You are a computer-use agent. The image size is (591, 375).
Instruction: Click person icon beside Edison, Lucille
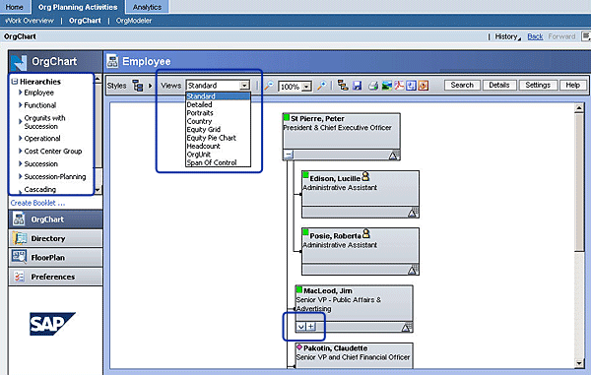365,176
